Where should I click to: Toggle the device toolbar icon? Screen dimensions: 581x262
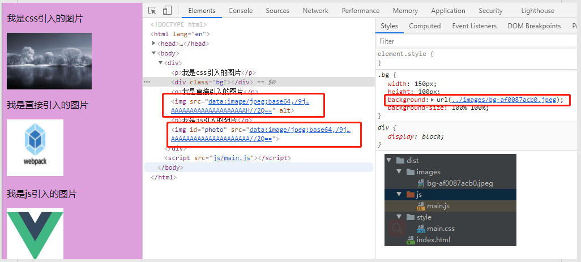[167, 11]
